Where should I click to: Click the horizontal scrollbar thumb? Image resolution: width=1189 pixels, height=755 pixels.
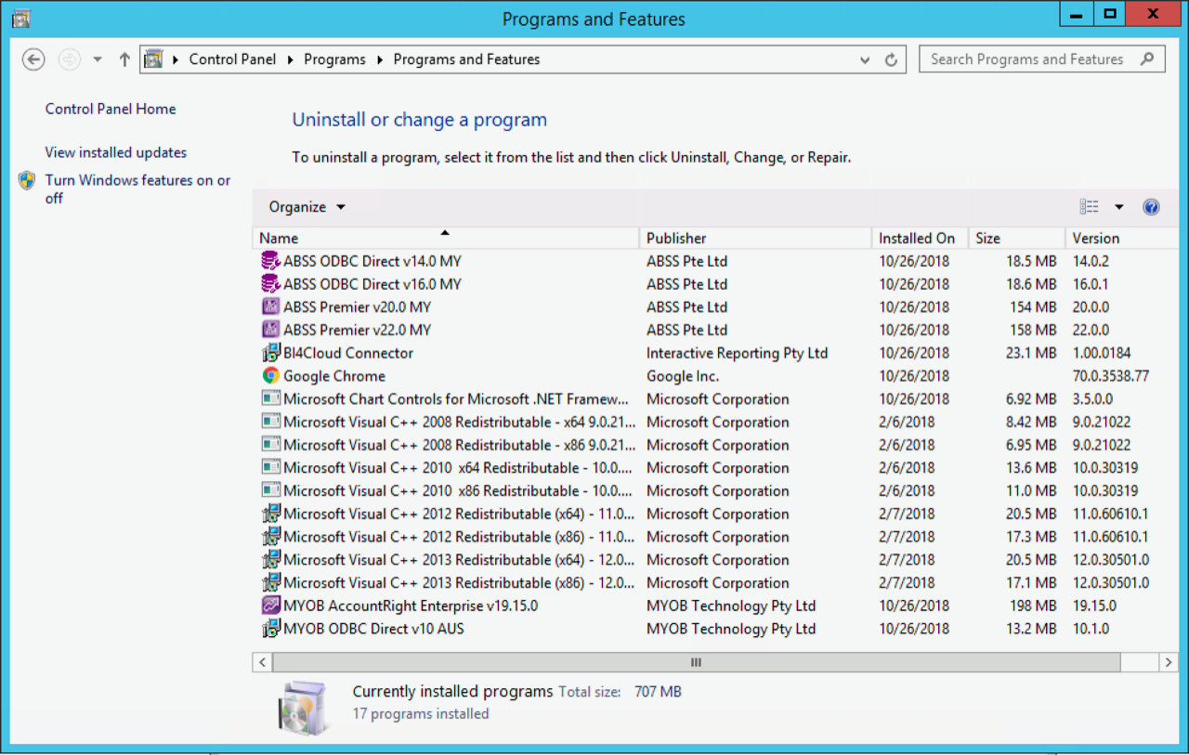[696, 662]
